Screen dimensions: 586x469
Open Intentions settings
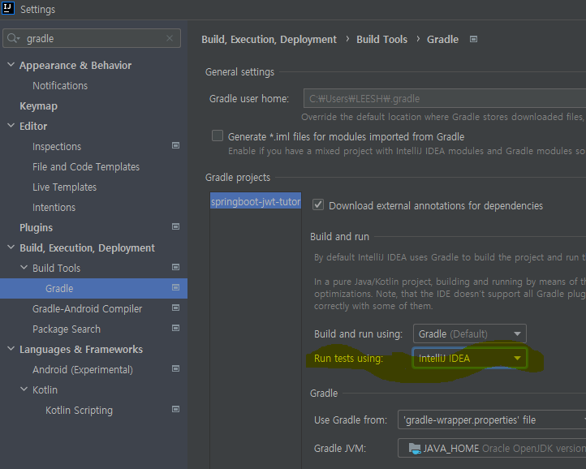click(x=54, y=208)
